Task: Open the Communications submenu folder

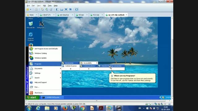Action: click(89, 66)
